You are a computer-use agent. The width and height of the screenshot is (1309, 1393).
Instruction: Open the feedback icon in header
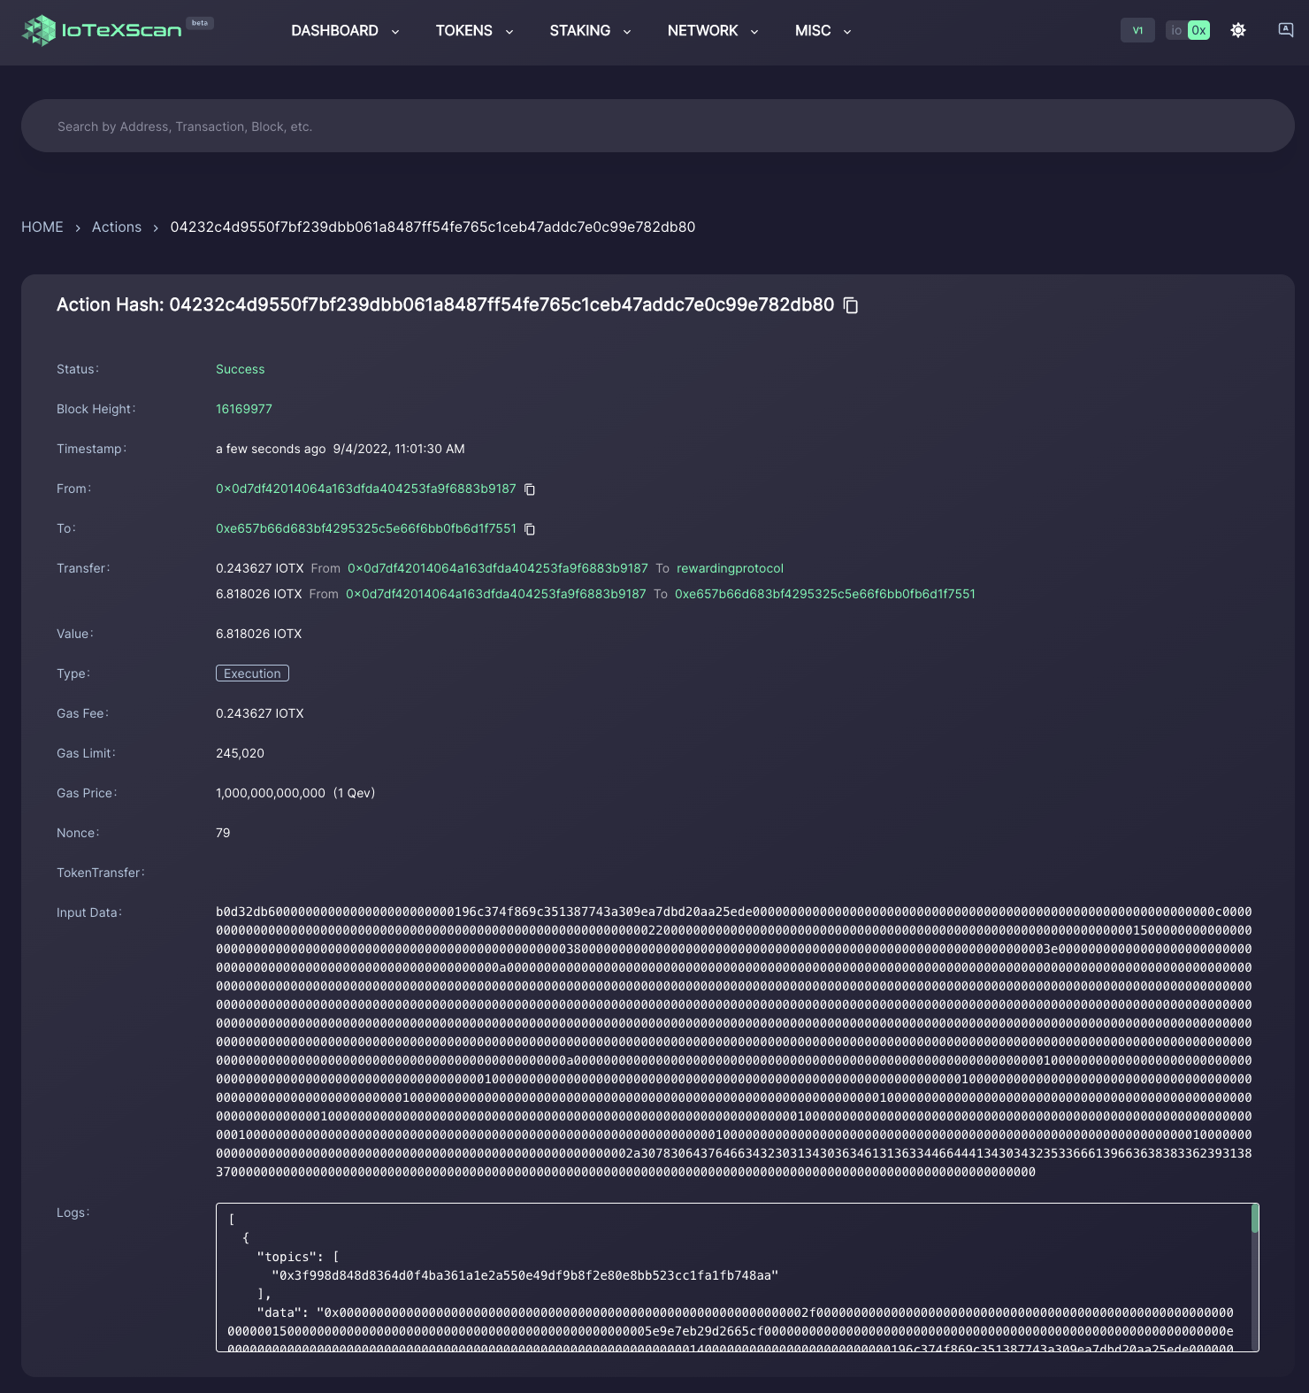1286,30
